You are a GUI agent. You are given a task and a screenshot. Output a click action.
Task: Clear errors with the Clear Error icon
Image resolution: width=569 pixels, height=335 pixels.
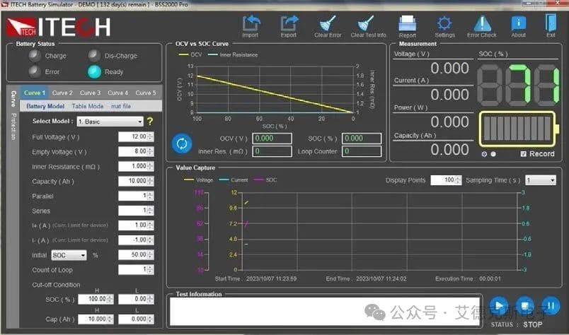[x=328, y=23]
